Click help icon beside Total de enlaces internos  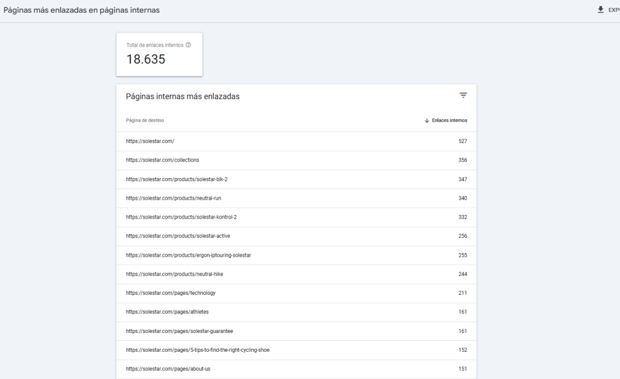point(188,45)
